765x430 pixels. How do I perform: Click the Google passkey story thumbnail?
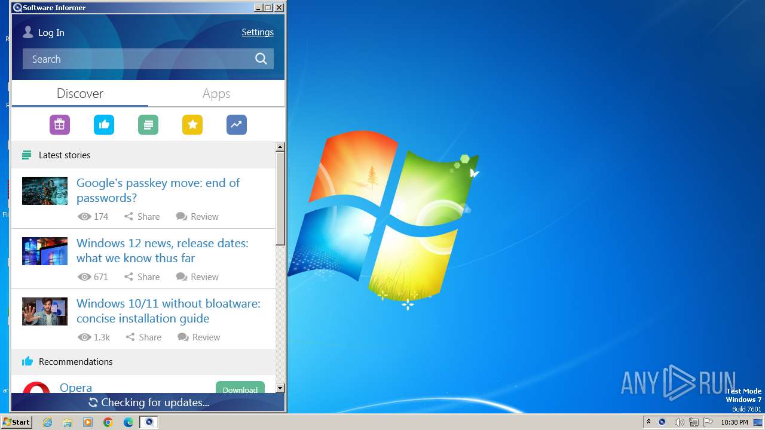tap(45, 191)
